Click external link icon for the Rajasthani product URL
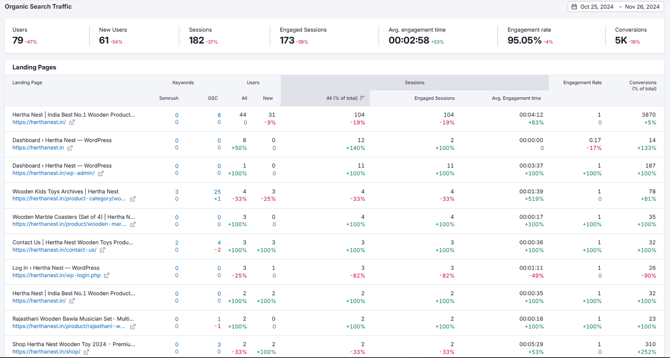Image resolution: width=670 pixels, height=358 pixels. [x=133, y=327]
